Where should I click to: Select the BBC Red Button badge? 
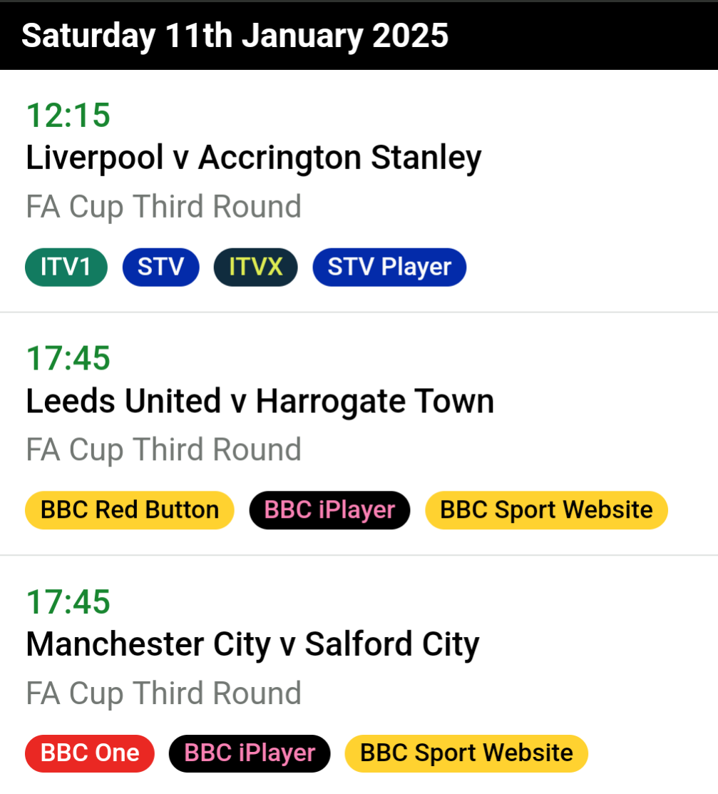130,510
